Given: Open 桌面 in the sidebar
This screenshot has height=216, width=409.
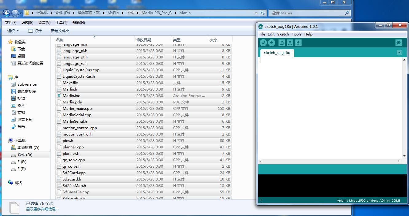Looking at the screenshot, I should point(21,56).
